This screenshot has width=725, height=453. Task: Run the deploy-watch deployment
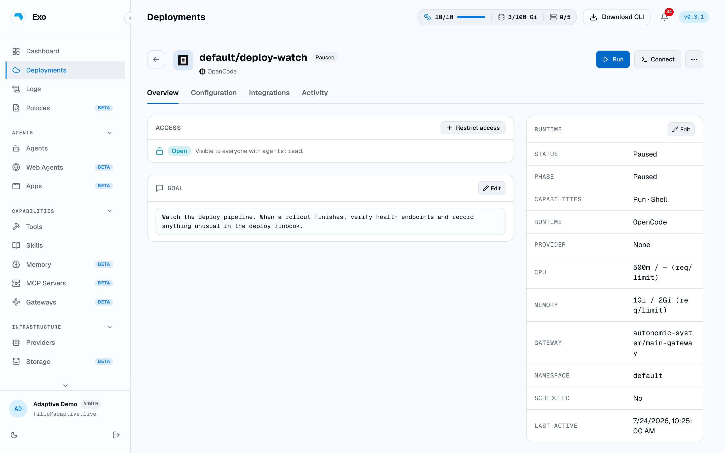[613, 59]
